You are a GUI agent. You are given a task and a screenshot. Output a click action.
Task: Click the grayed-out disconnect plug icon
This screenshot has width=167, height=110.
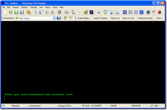click(x=71, y=18)
